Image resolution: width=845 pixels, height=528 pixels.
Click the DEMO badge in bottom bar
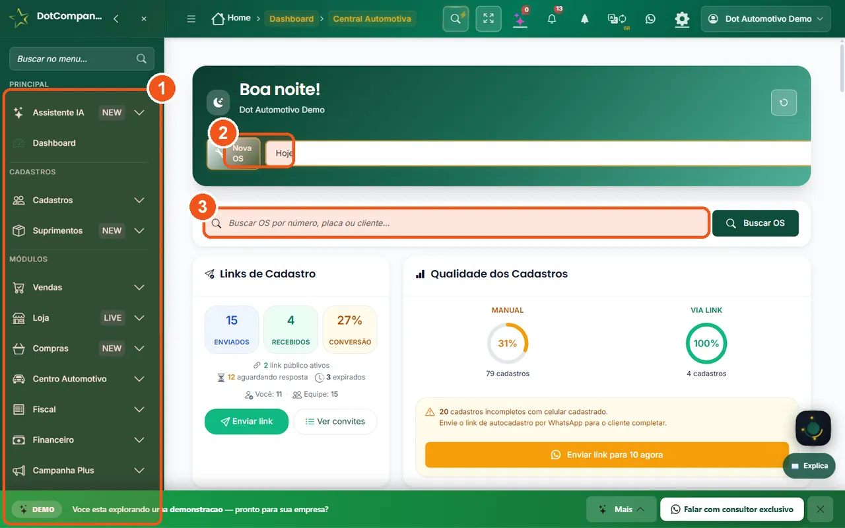tap(37, 510)
